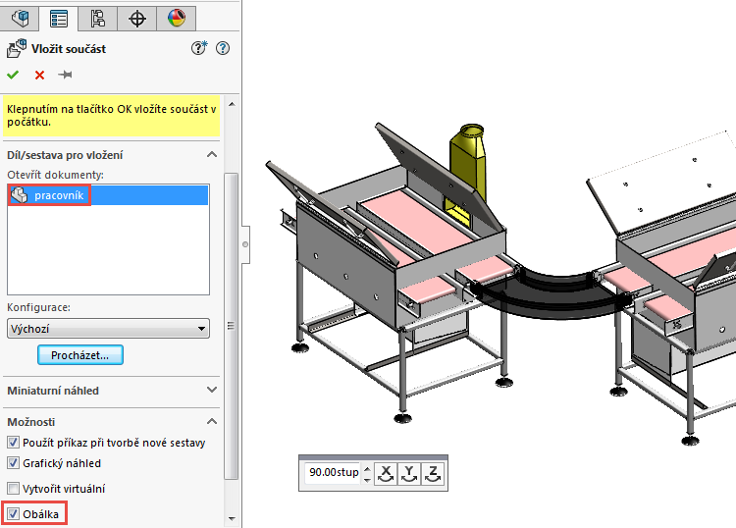736x528 pixels.
Task: Click the curved black conveyor segment
Action: 553,295
